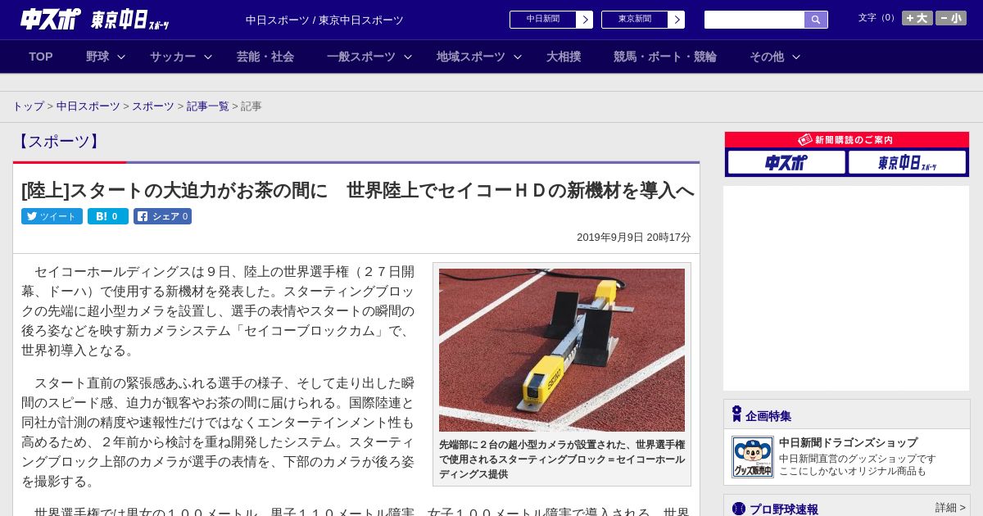
Task: Open the 大相撲 menu item
Action: tap(564, 57)
